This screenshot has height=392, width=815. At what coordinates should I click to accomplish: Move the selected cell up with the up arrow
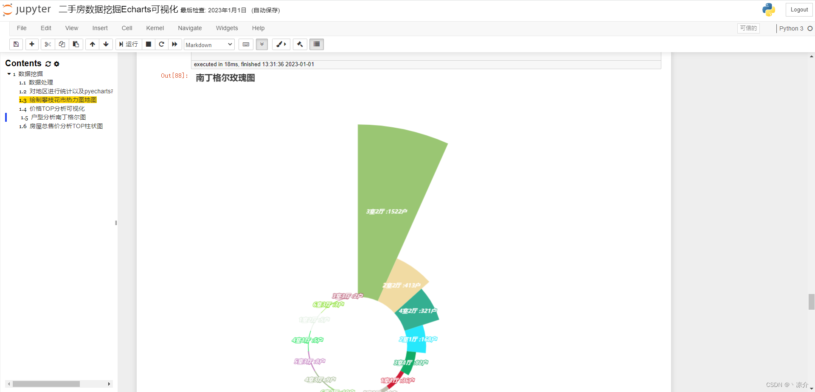pyautogui.click(x=92, y=44)
